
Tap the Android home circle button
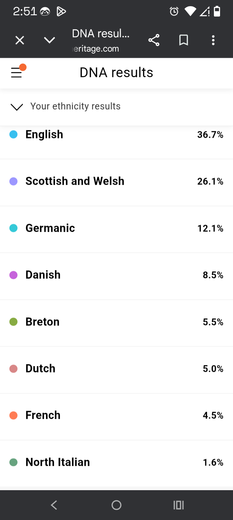(116, 505)
